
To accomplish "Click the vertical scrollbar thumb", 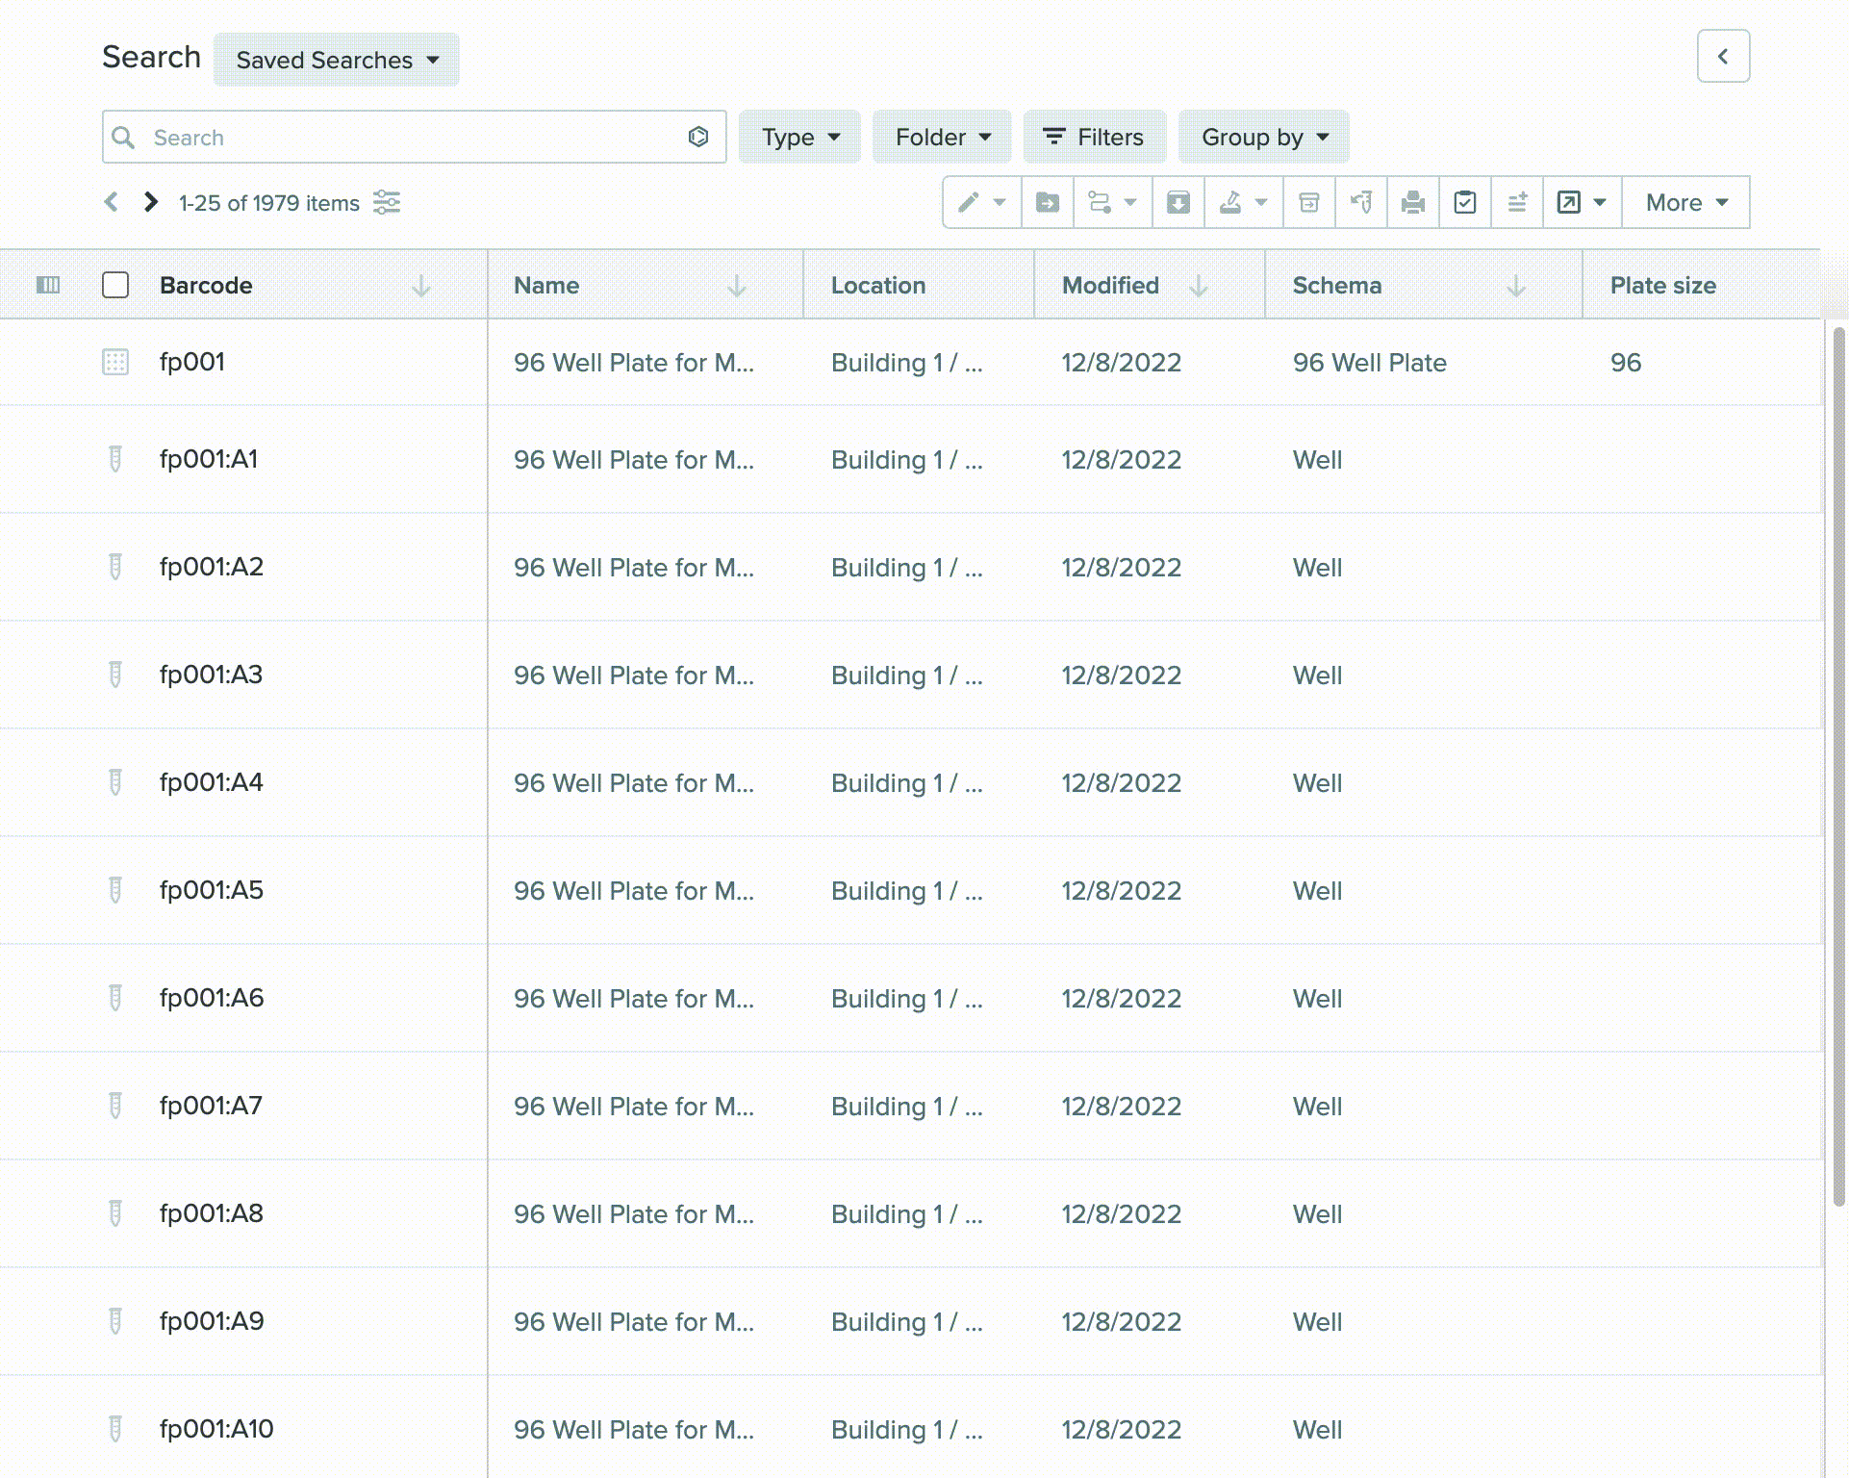I will pyautogui.click(x=1838, y=766).
